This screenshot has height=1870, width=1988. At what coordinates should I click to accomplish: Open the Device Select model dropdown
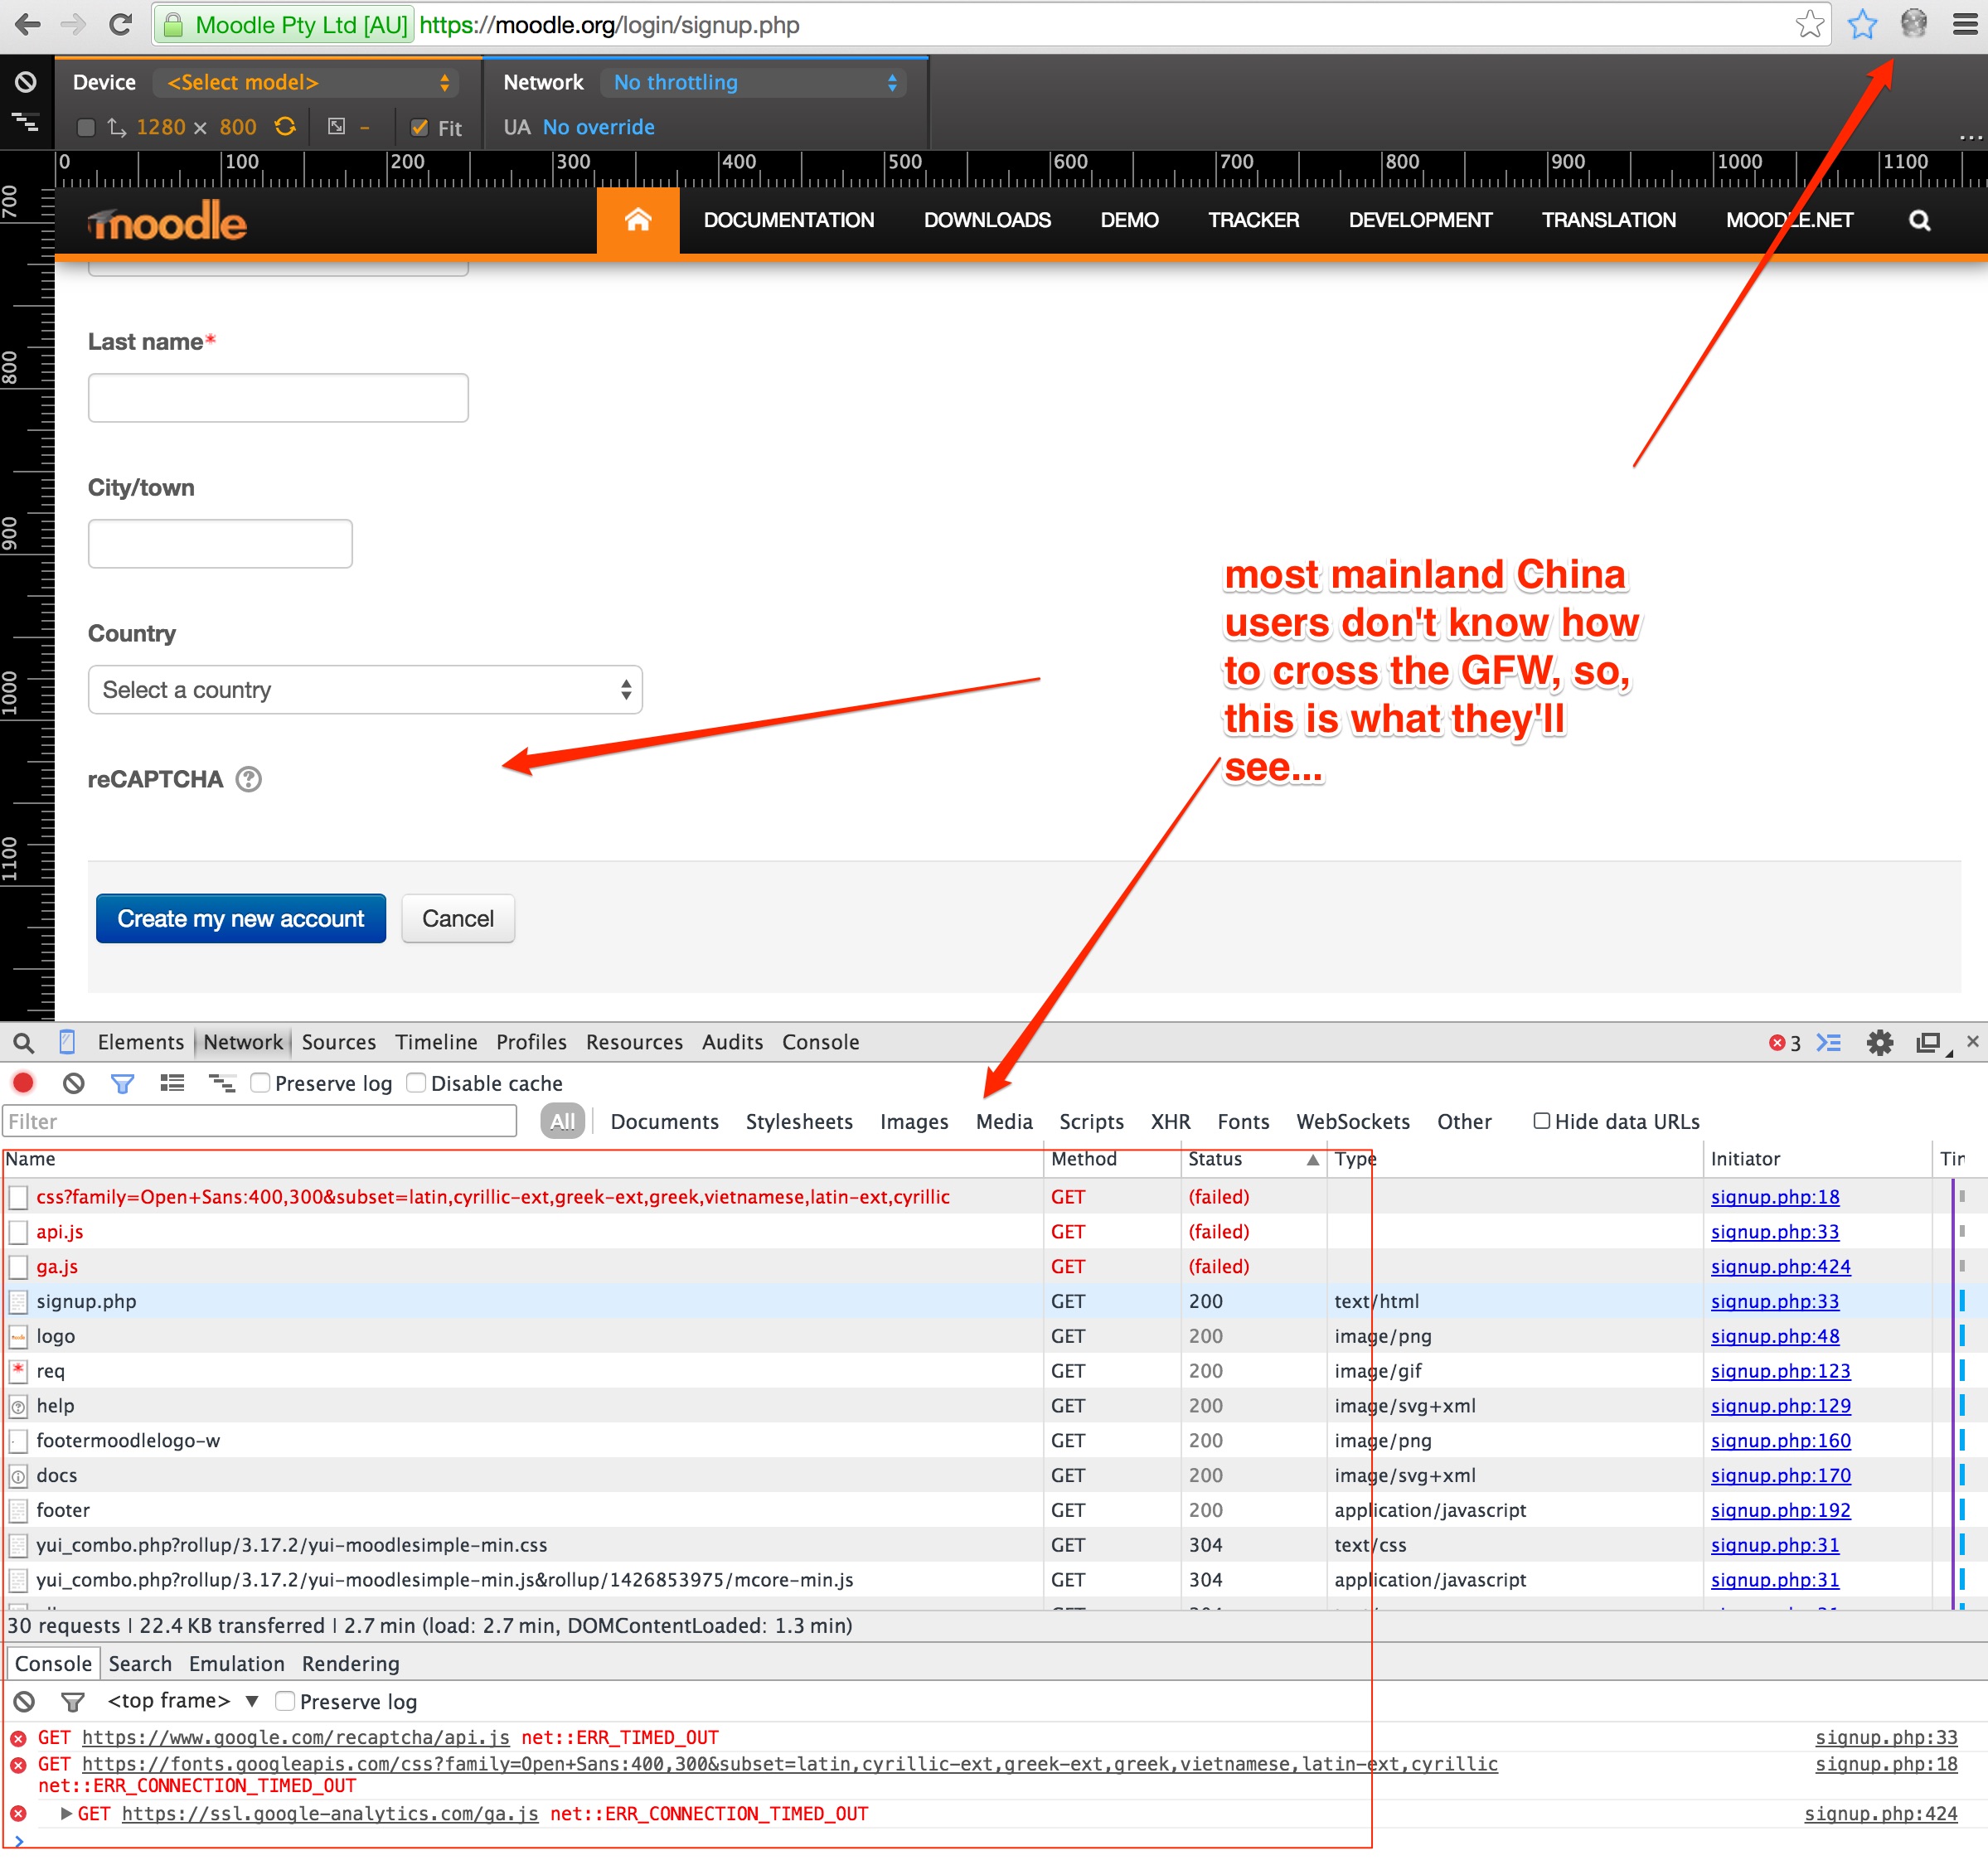click(306, 82)
